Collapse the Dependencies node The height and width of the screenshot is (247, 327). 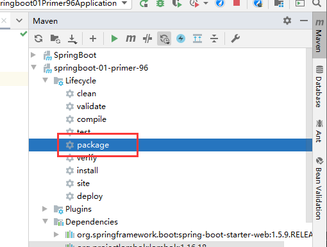coord(45,221)
